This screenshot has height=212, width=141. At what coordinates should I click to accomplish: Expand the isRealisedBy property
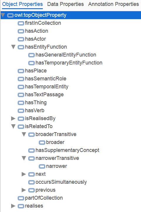13,118
